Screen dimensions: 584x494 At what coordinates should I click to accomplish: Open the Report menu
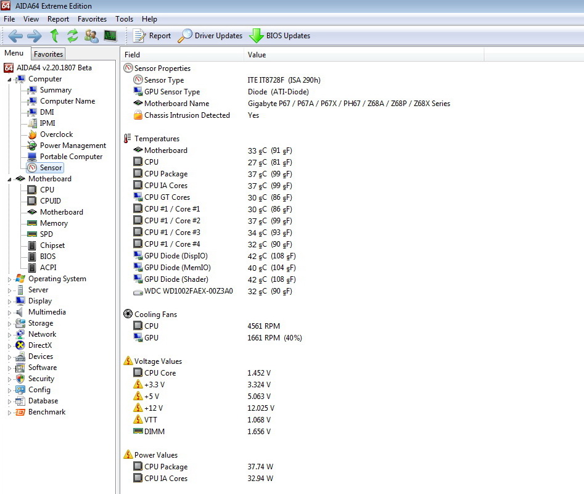coord(58,19)
